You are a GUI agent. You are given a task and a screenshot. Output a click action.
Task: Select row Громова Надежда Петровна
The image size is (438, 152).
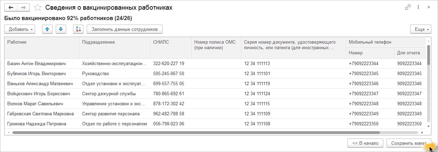pos(216,124)
